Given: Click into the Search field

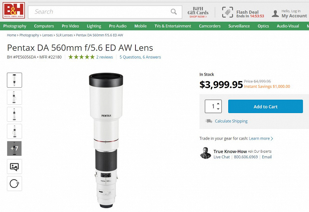Looking at the screenshot, I should (99, 12).
